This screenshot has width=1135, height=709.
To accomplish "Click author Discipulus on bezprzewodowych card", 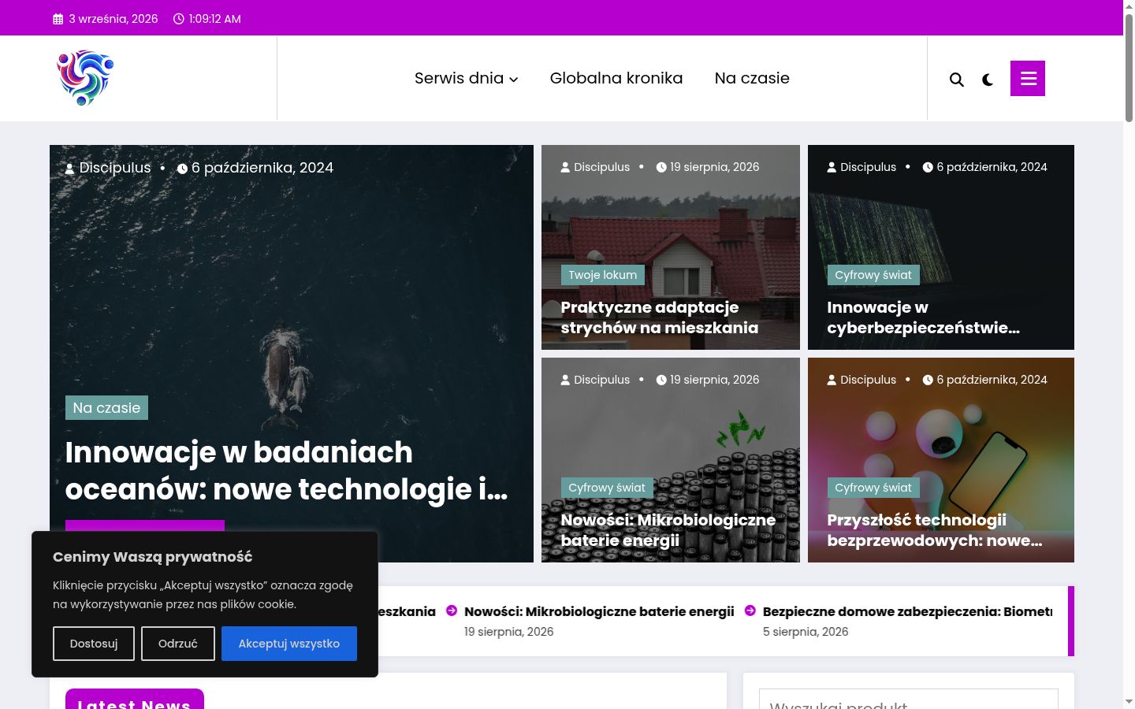I will [x=869, y=380].
